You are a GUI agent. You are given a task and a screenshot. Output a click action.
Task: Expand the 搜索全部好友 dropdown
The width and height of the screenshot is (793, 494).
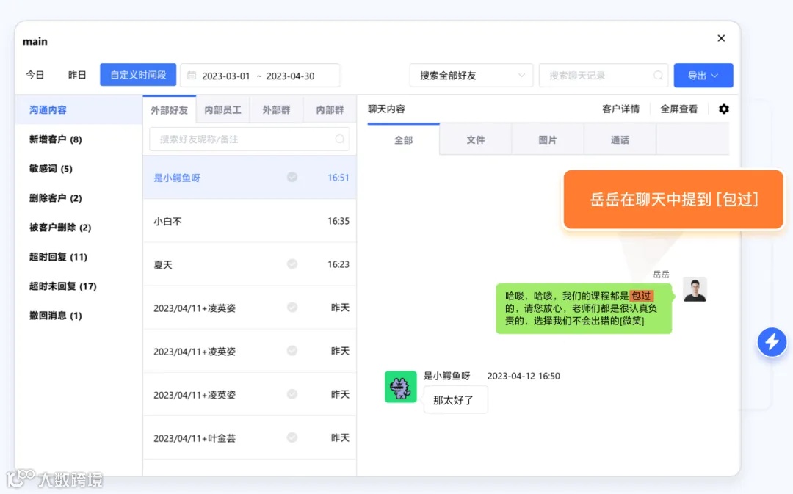[471, 76]
